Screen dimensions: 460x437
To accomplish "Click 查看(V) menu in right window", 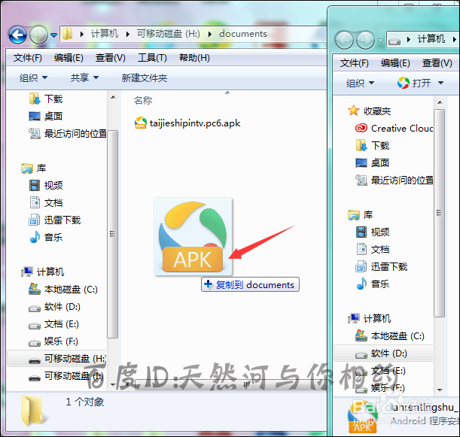I will [x=437, y=63].
